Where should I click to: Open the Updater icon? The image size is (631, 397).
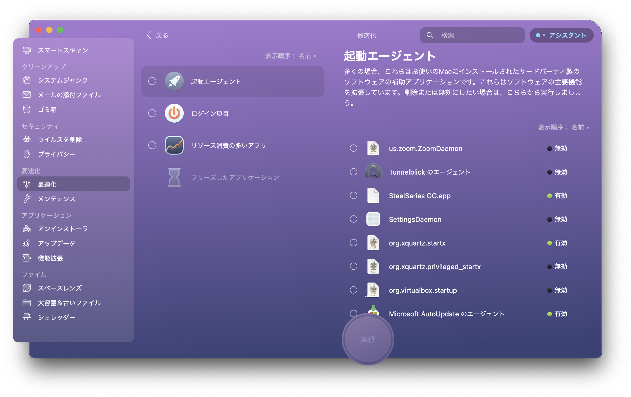(x=27, y=243)
